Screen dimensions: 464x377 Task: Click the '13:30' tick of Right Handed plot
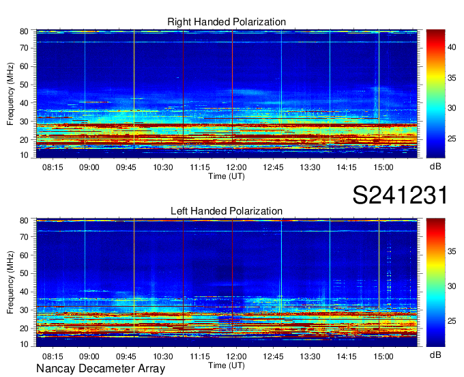tap(310, 167)
